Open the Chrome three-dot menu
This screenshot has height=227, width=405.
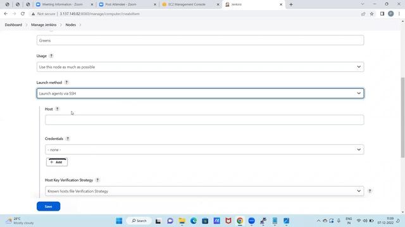click(x=399, y=14)
